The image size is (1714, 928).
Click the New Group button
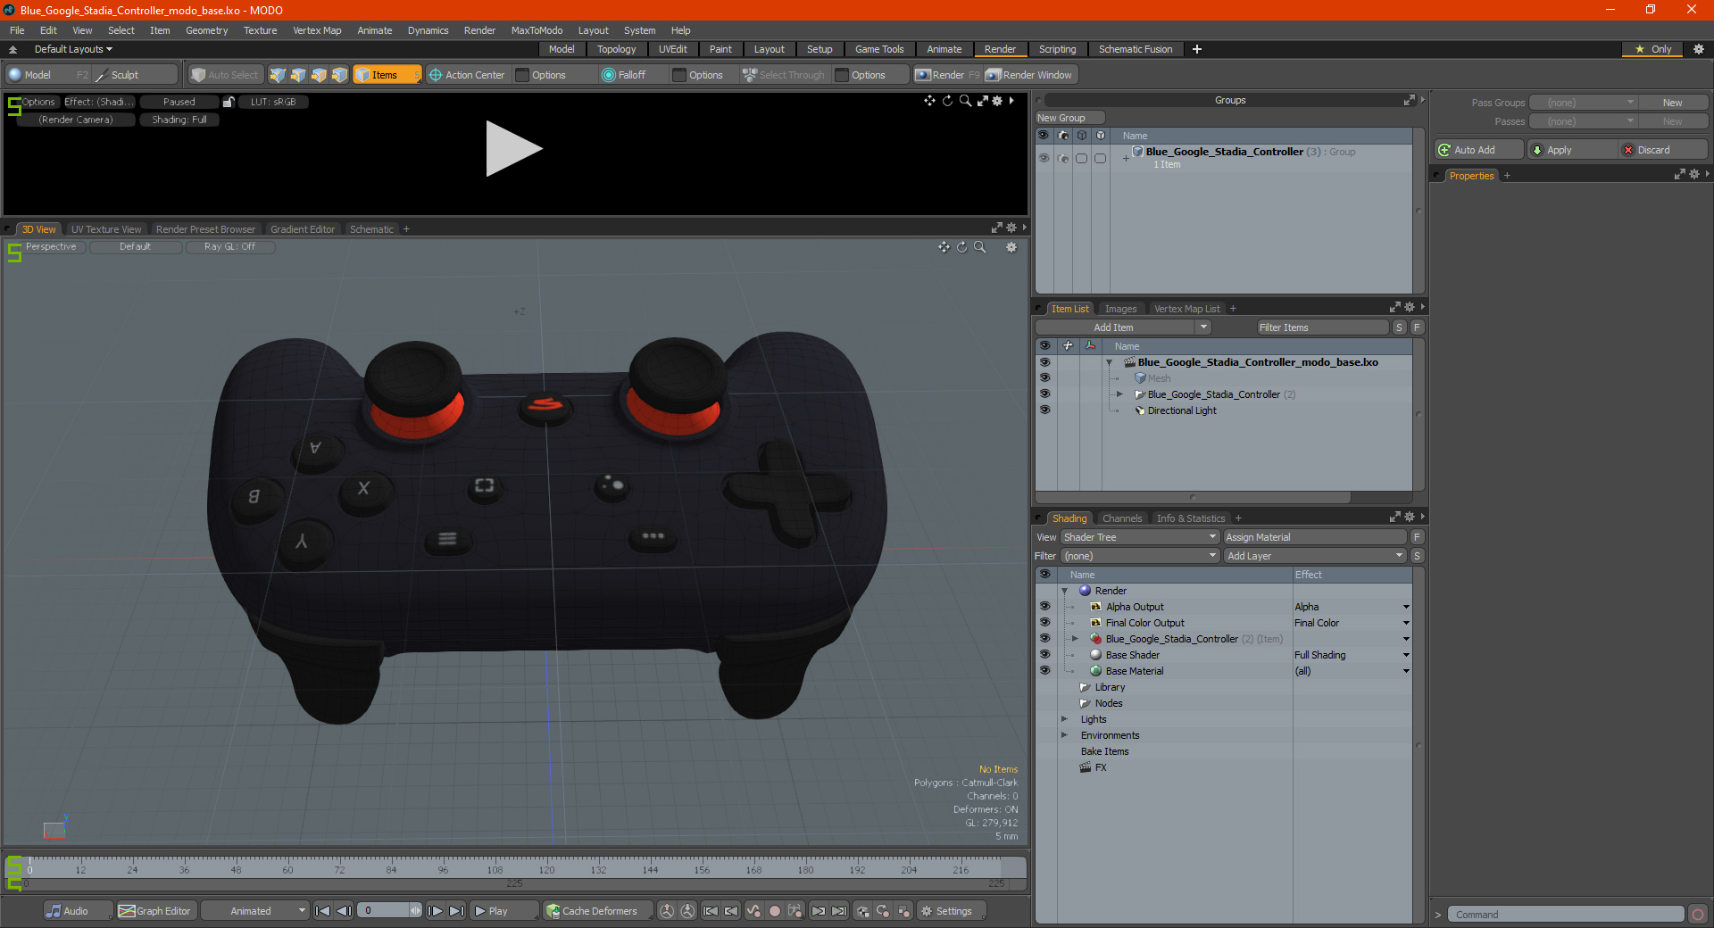1069,118
